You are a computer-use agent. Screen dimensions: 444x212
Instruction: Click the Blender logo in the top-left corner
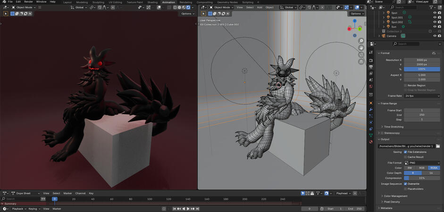3,2
